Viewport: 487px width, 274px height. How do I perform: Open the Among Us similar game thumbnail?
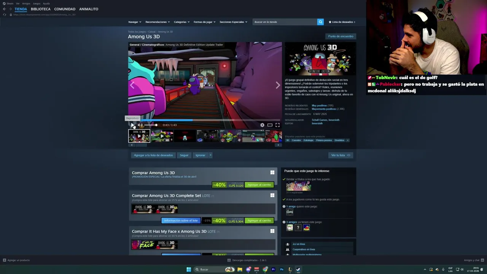coord(299,186)
